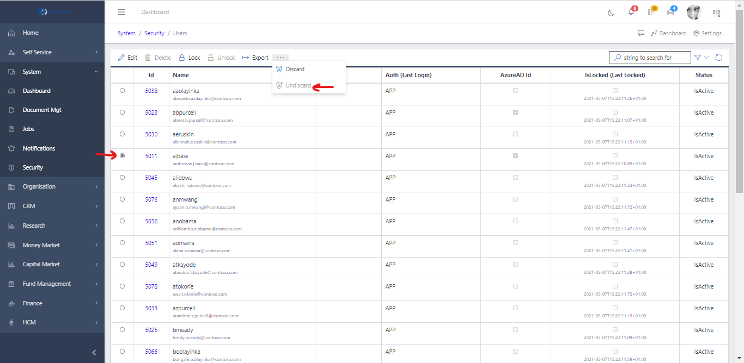
Task: Open the mail envelope icon
Action: (x=670, y=12)
